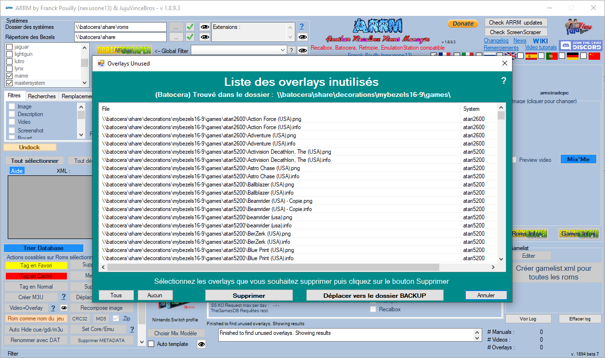Click scroll-down arrow of overlays file list
The height and width of the screenshot is (358, 605).
501,259
